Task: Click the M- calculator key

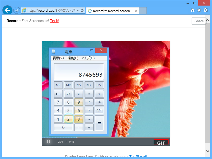Action: point(99,85)
